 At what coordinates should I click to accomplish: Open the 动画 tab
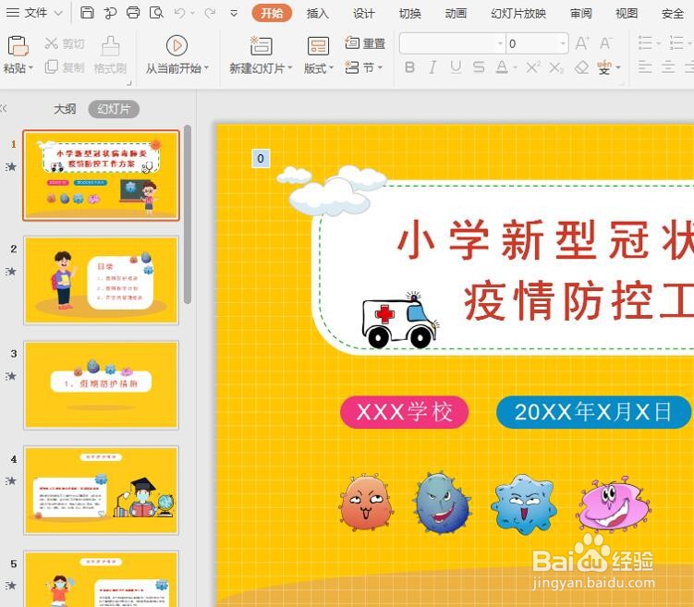click(x=456, y=13)
